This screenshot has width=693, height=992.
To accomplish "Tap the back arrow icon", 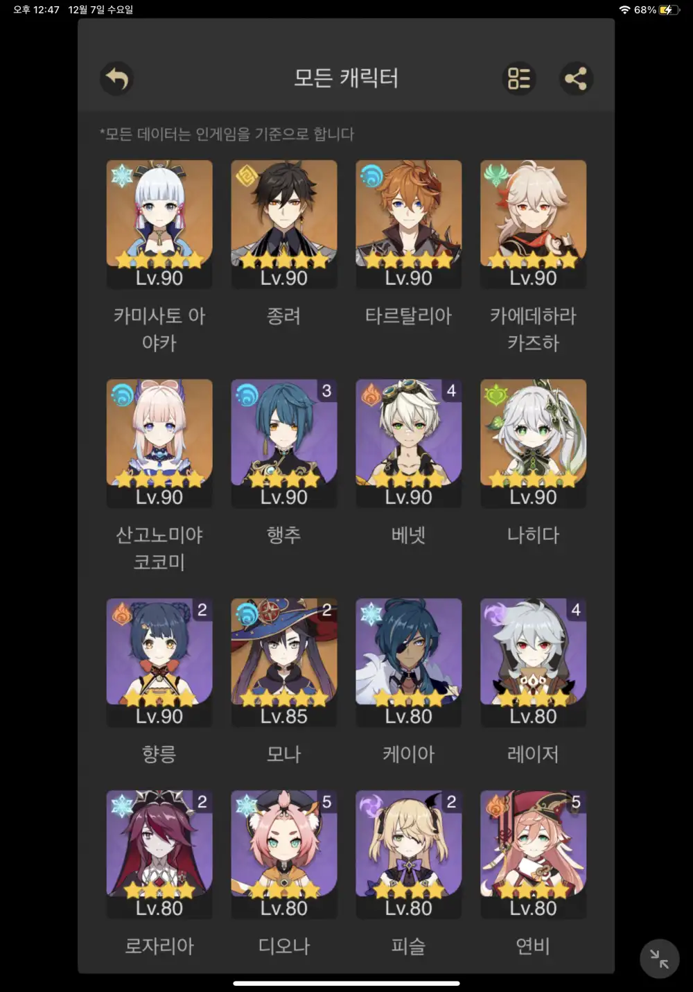I will click(116, 78).
